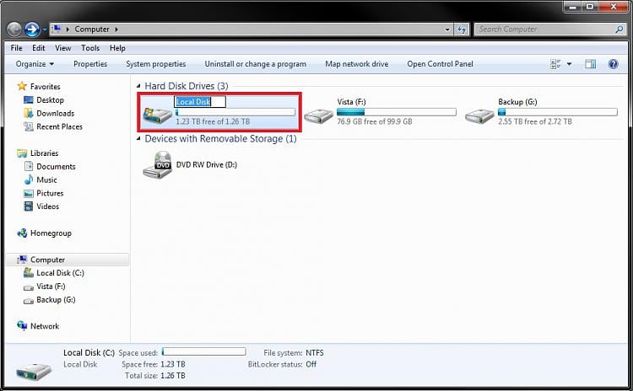
Task: Click the DVD RW Drive (D:) icon
Action: tap(158, 164)
